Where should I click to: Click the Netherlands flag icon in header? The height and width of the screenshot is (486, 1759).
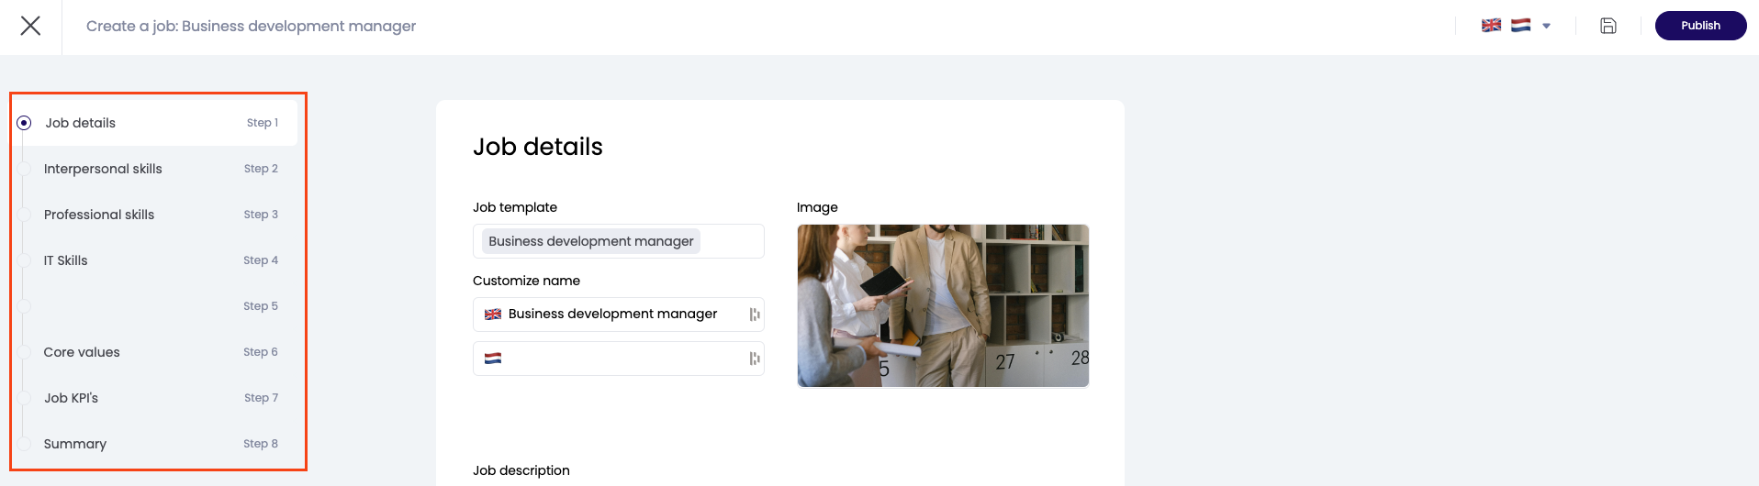point(1520,26)
